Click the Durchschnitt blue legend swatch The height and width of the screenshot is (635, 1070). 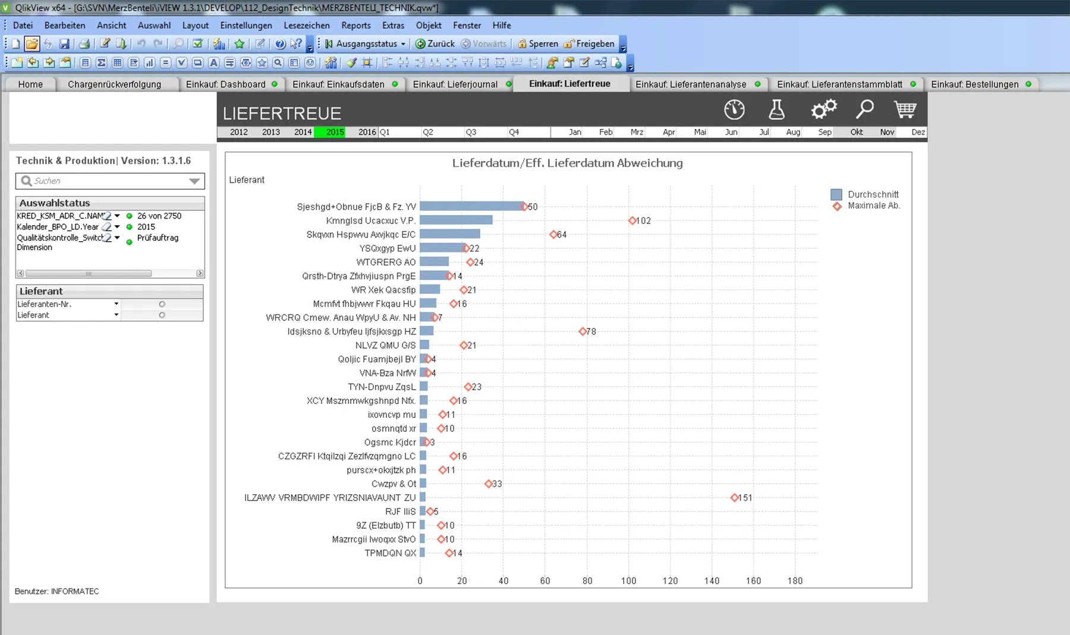coord(836,194)
